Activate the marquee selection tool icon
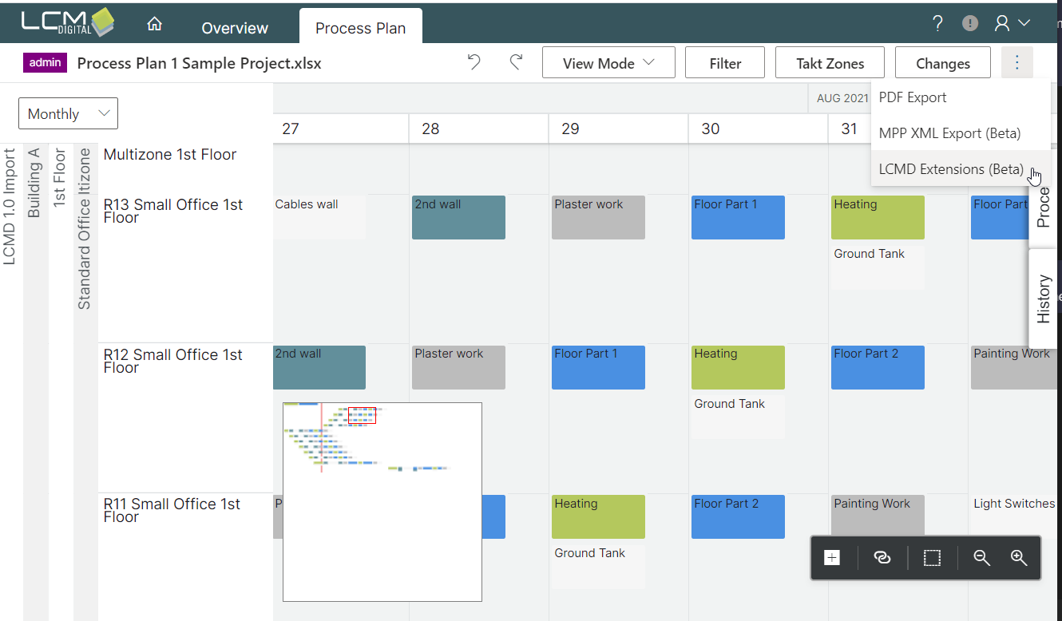The image size is (1062, 621). pyautogui.click(x=932, y=558)
